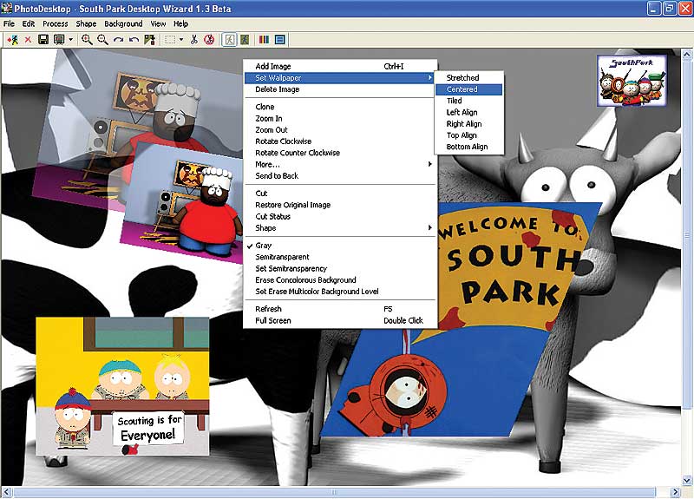
Task: Click the Set Wallpaper monitor icon
Action: coord(59,40)
